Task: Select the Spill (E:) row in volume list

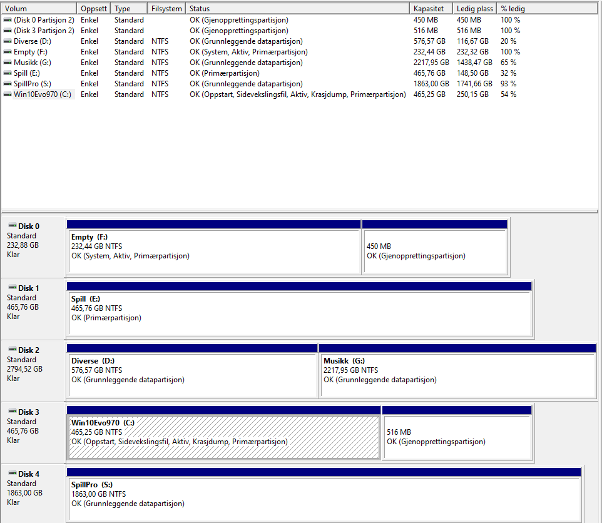Action: [x=300, y=73]
